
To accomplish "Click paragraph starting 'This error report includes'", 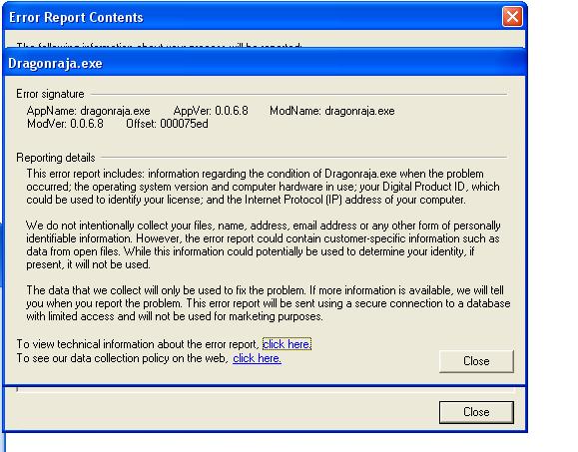I will (x=263, y=187).
